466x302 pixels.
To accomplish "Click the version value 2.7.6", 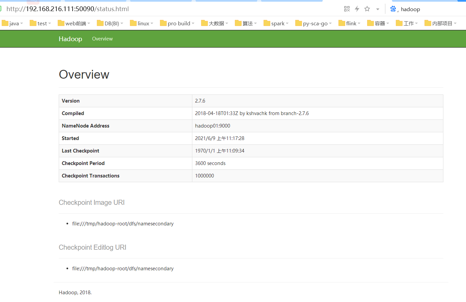I will tap(200, 101).
